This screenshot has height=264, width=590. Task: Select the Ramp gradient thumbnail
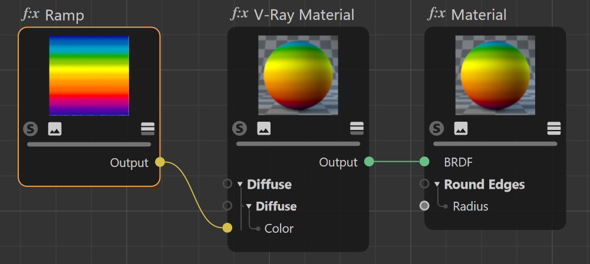89,75
